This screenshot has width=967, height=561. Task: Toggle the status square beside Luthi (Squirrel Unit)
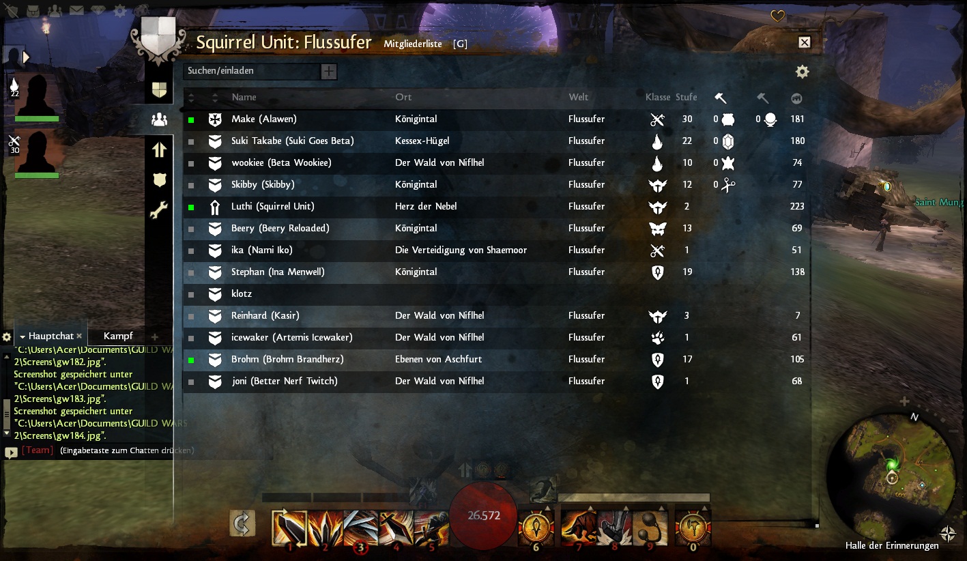(x=192, y=207)
